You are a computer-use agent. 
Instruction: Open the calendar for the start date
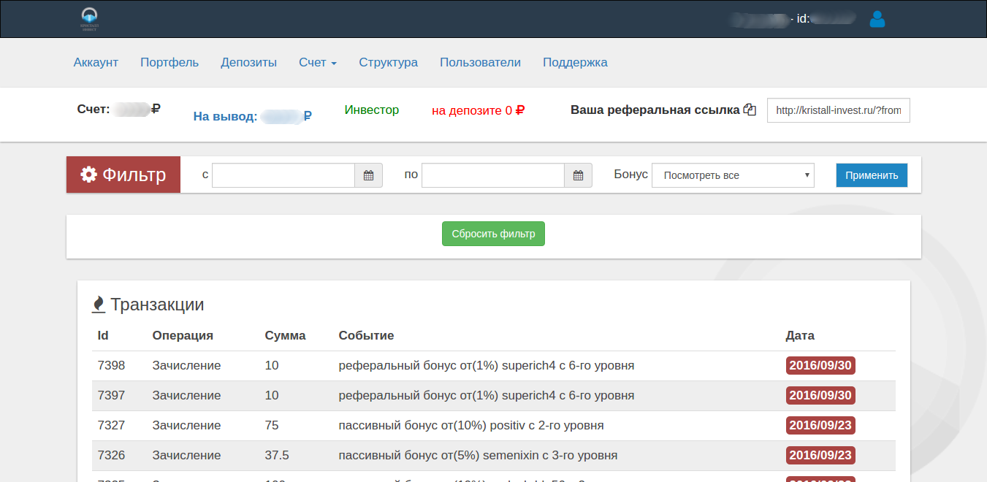pos(368,175)
